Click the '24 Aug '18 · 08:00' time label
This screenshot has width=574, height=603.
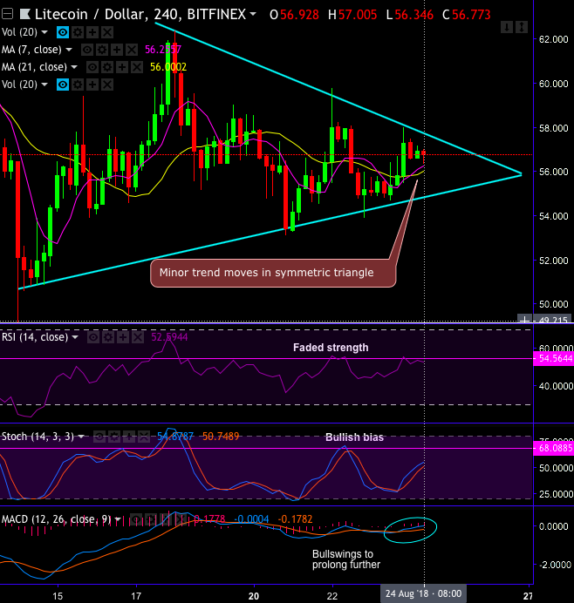tap(423, 593)
